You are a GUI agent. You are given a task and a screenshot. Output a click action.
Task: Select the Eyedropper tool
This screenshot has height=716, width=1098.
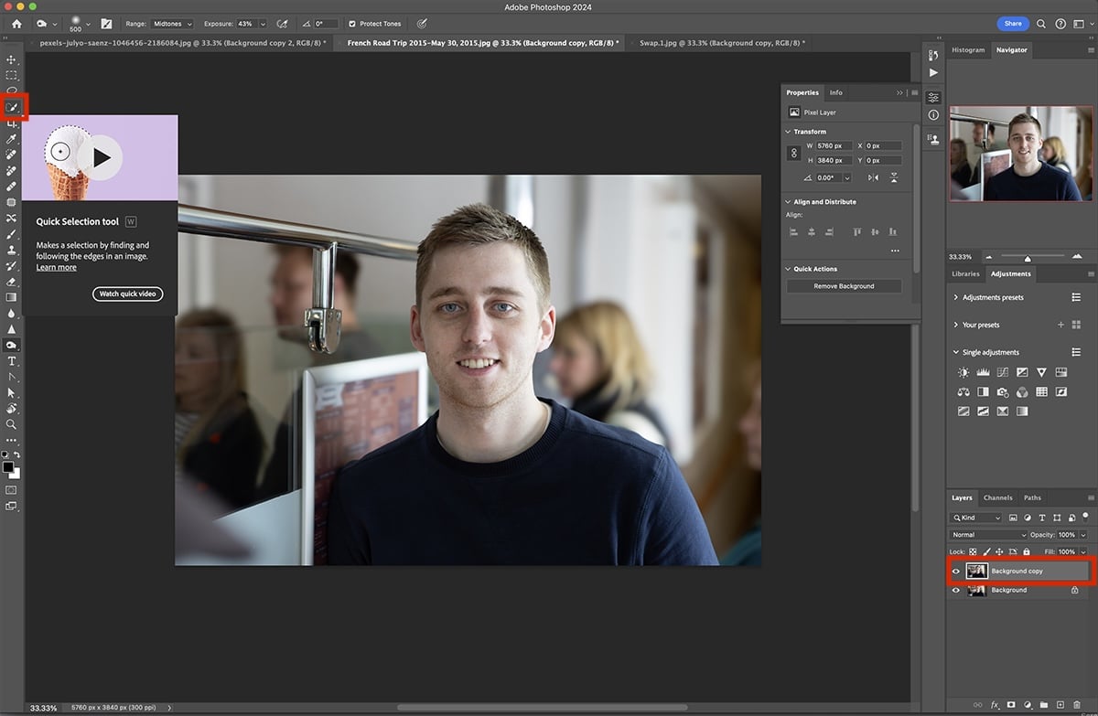pos(12,139)
